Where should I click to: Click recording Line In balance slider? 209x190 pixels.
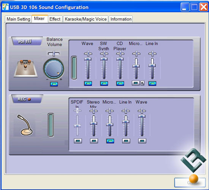(126, 111)
